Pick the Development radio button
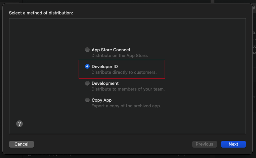This screenshot has width=256, height=158. [x=87, y=83]
